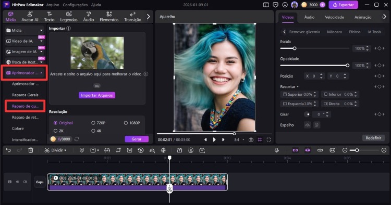This screenshot has width=391, height=205.
Task: Click the Importar Arquivos button
Action: point(97,95)
